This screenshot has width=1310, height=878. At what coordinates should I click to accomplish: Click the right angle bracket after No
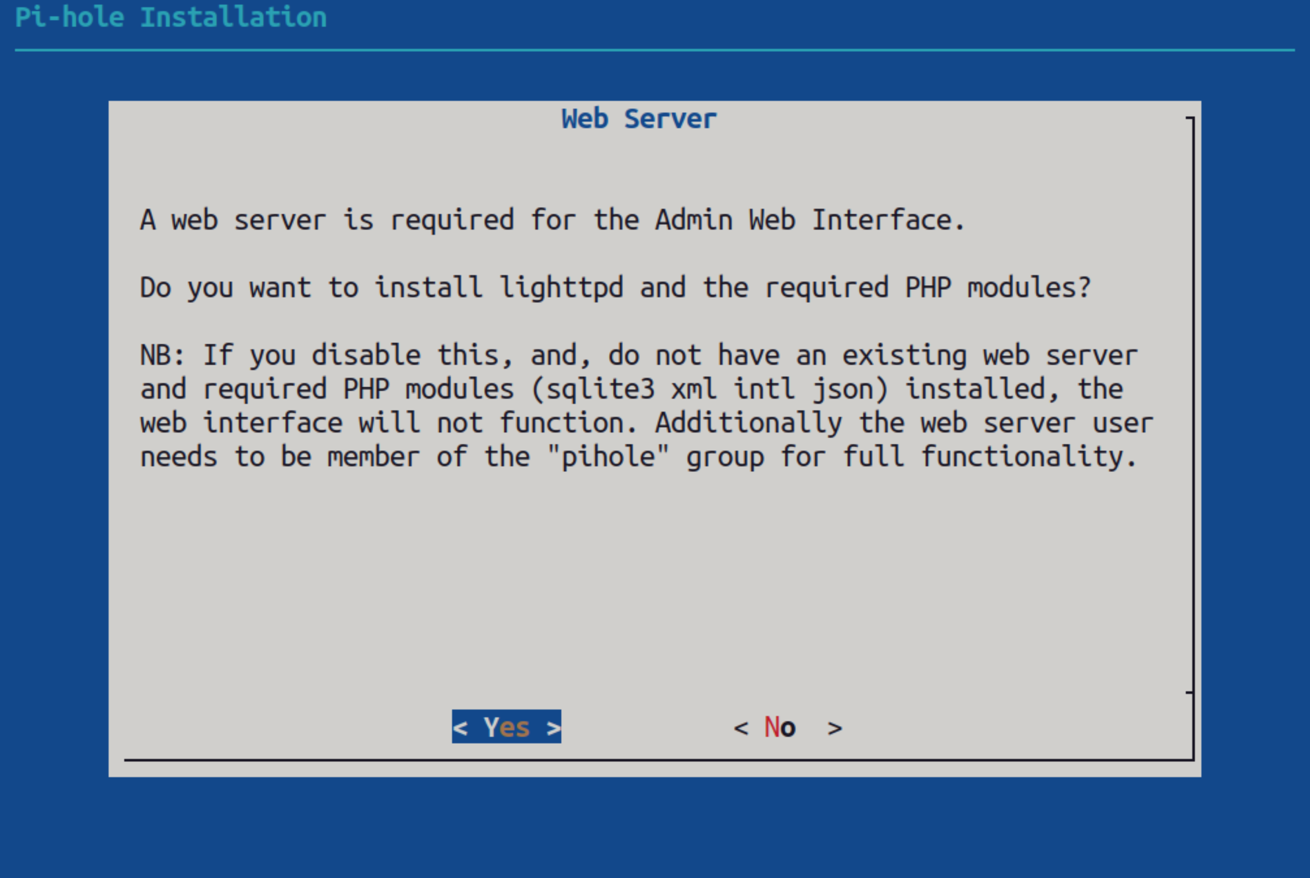coord(835,728)
